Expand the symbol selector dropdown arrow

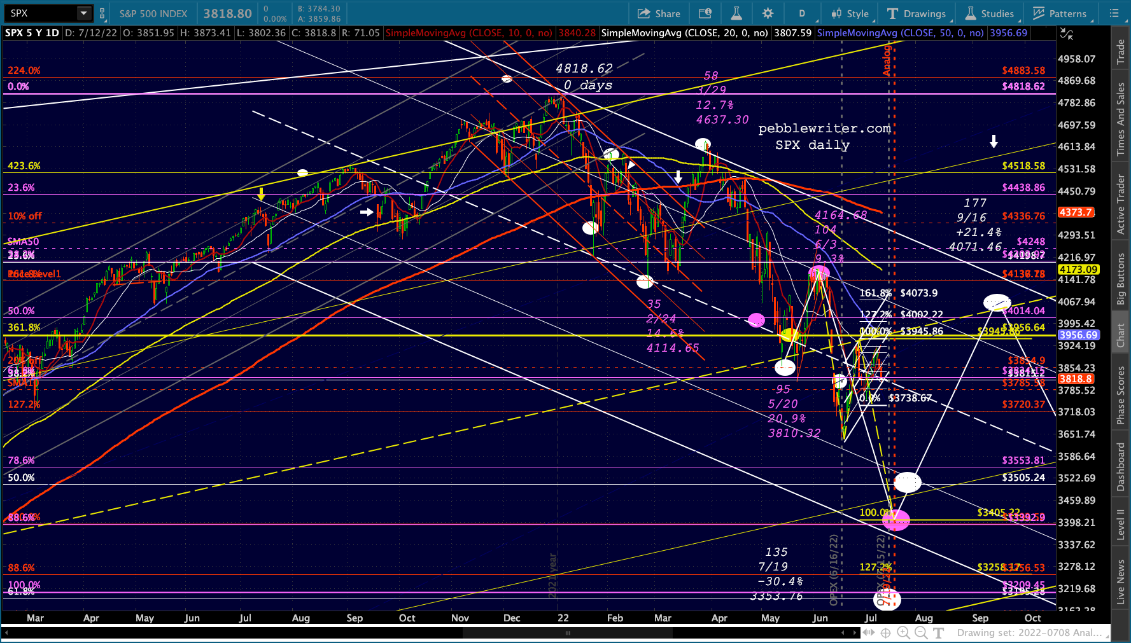click(x=83, y=13)
